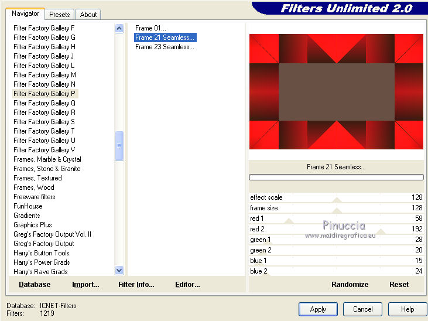Click Randomize
The width and height of the screenshot is (428, 321).
click(350, 285)
